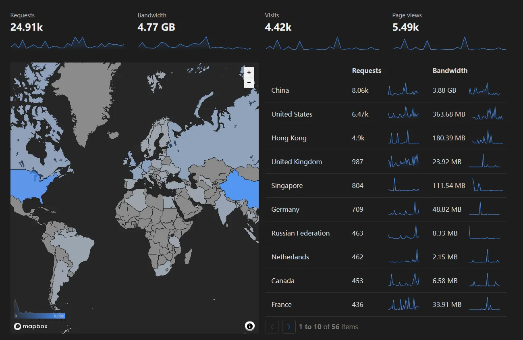Image resolution: width=523 pixels, height=340 pixels.
Task: Open the Page views summary chart
Action: coord(449,44)
